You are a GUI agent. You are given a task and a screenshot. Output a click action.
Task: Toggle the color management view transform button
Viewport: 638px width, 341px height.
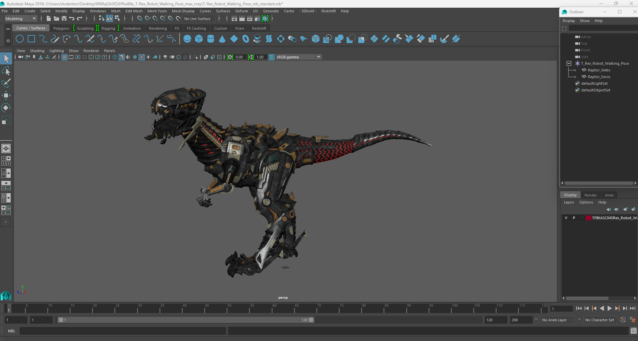click(271, 57)
